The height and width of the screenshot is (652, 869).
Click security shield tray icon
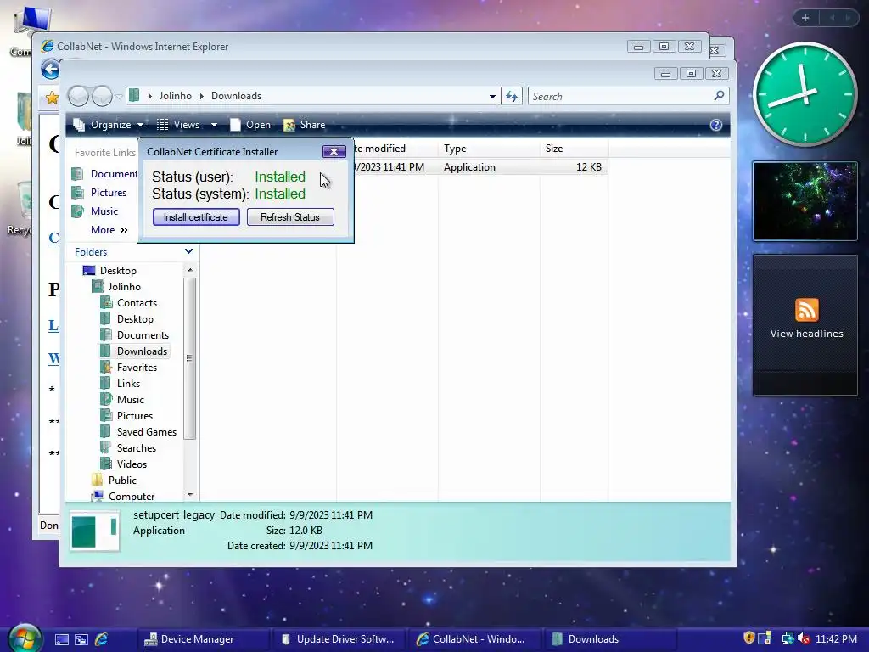[x=748, y=638]
